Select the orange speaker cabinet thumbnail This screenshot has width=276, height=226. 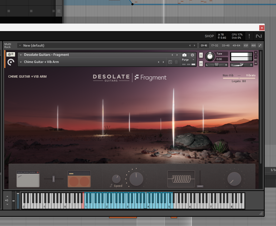79,179
